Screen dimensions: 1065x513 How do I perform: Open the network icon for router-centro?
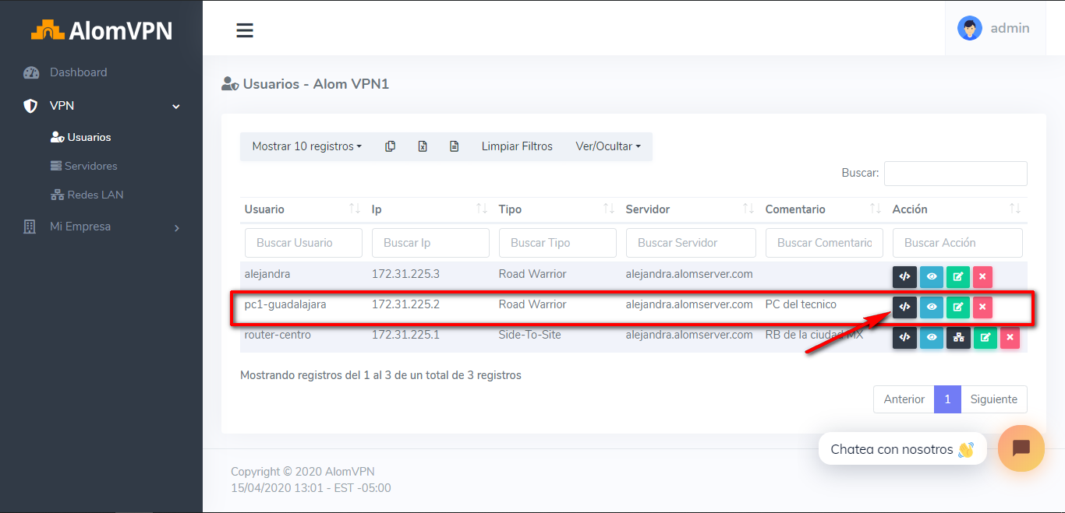[958, 338]
